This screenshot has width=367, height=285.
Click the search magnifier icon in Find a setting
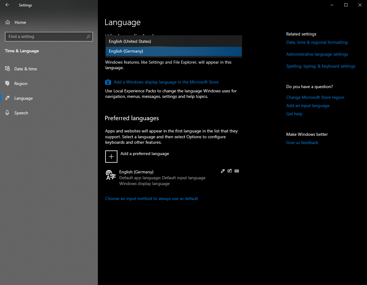point(88,37)
